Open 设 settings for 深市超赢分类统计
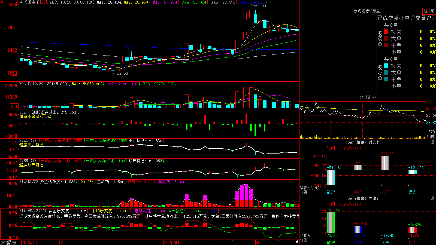Viewport: 436px width, 245px height. (x=432, y=198)
